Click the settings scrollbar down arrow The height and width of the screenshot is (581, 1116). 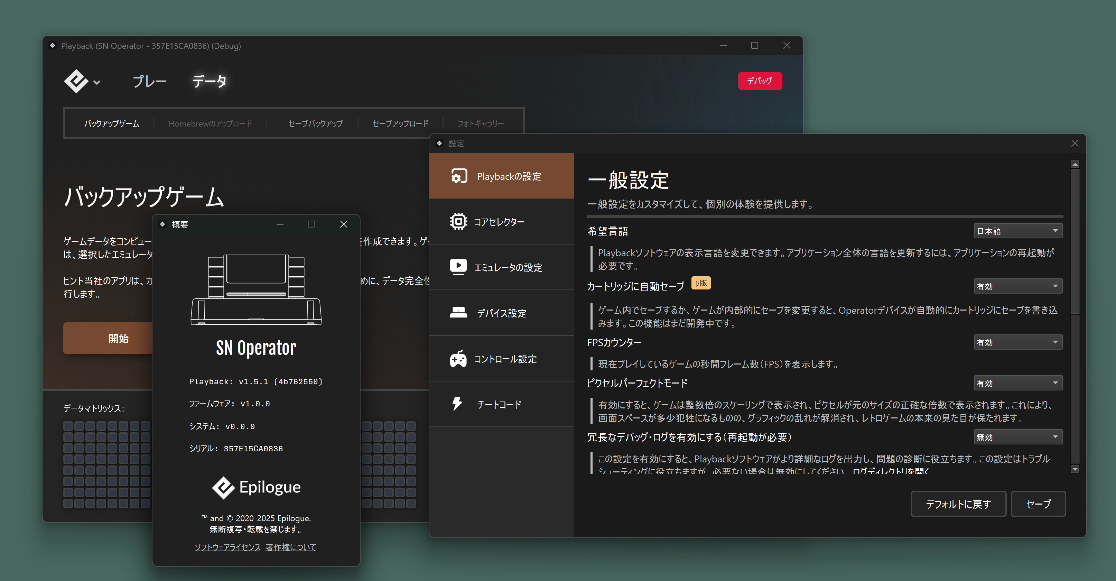click(x=1075, y=469)
